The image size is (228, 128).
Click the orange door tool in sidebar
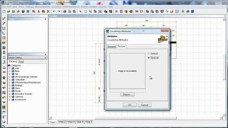(4, 53)
